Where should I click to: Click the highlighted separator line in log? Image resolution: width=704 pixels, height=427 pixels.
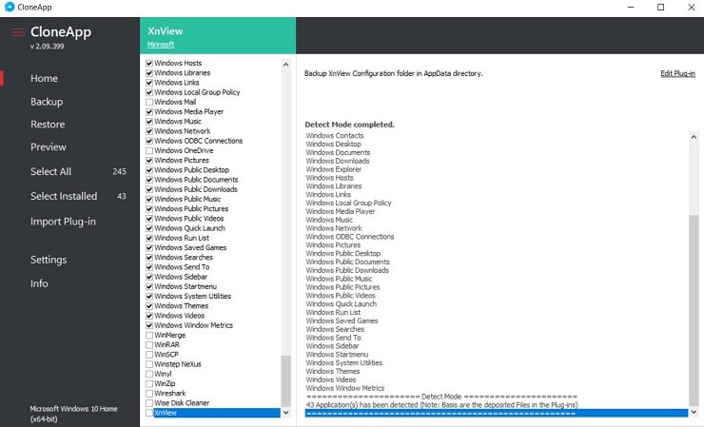point(496,413)
